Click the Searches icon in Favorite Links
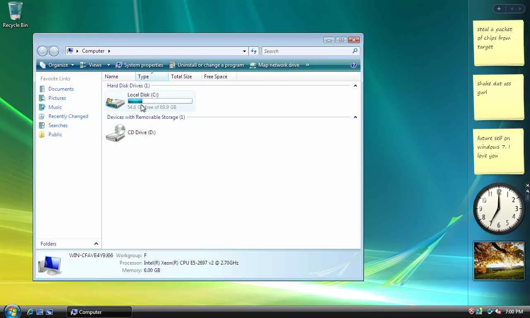This screenshot has width=530, height=318. (42, 125)
